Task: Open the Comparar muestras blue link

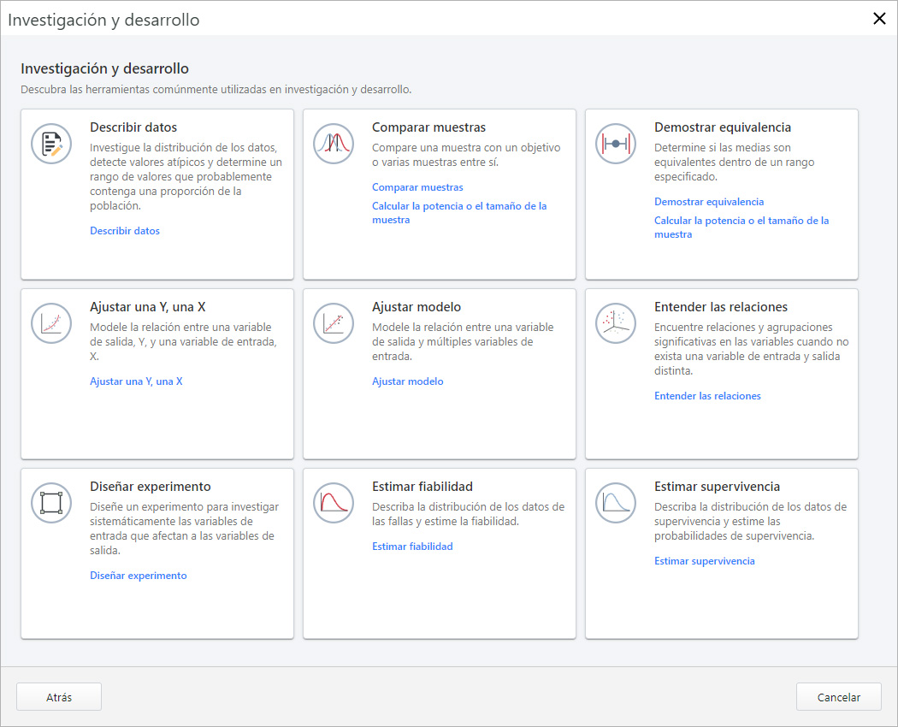Action: 417,187
